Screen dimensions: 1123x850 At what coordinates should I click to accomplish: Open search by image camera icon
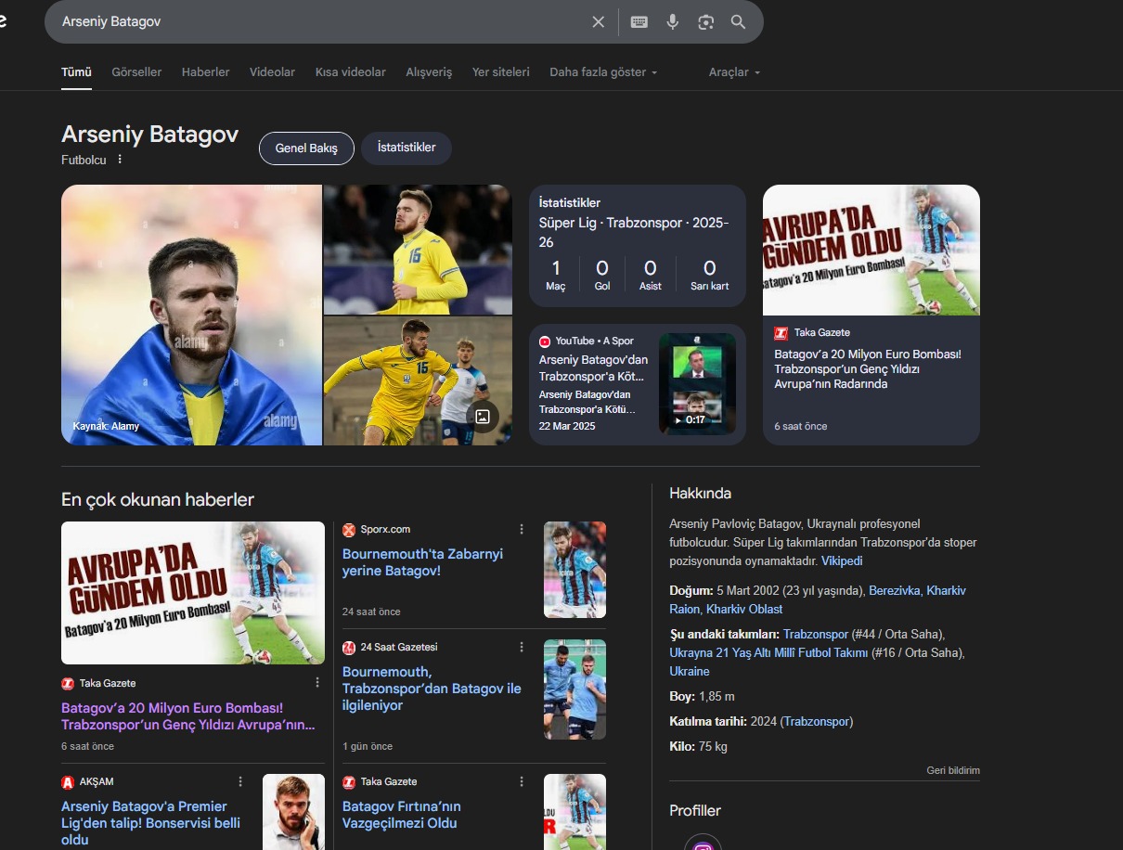click(x=706, y=22)
